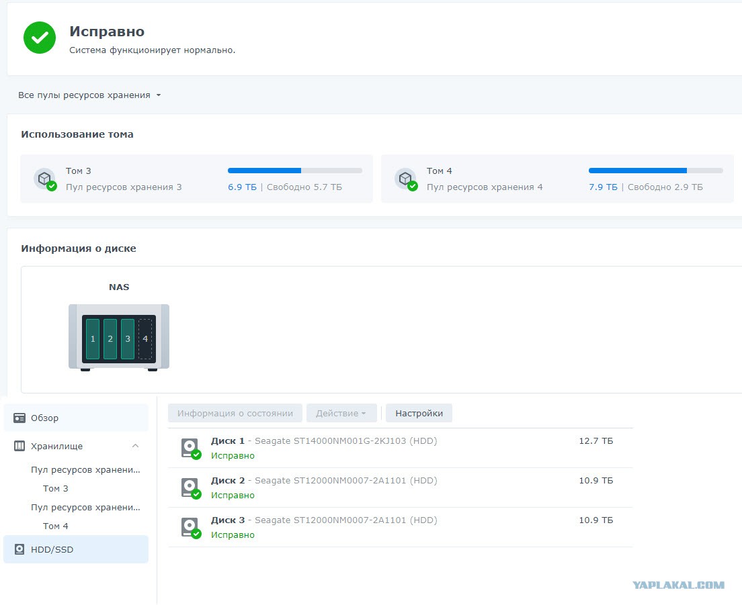Viewport: 742px width, 605px height.
Task: Select Том 3 in the sidebar
Action: 55,489
